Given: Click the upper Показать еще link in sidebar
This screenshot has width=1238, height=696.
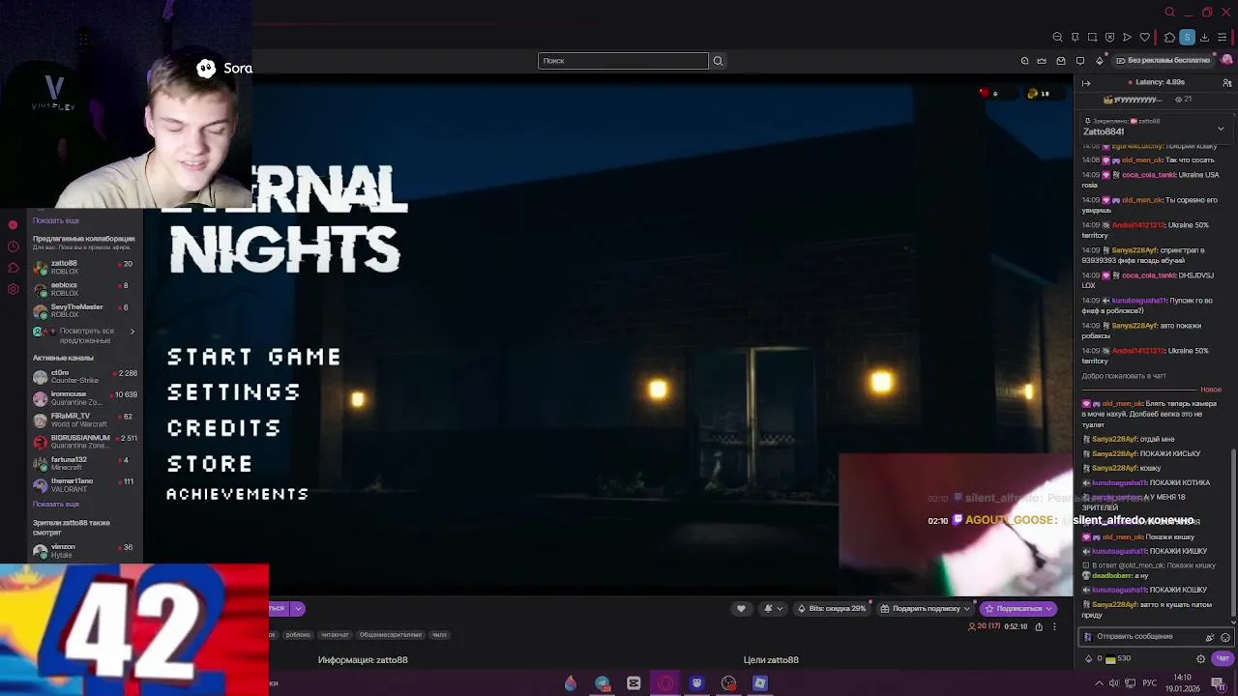Looking at the screenshot, I should coord(56,221).
